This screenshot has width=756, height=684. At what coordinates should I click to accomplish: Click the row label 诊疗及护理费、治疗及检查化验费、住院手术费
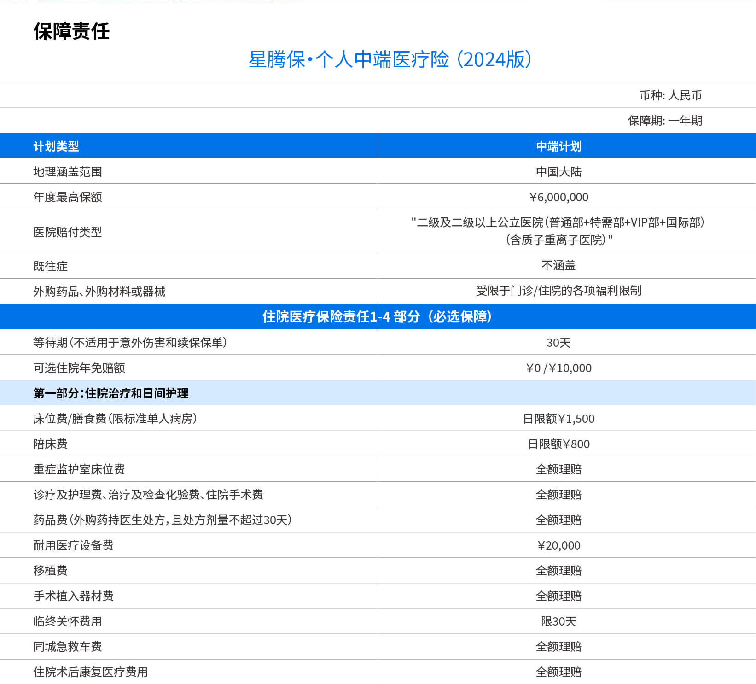[x=148, y=494]
